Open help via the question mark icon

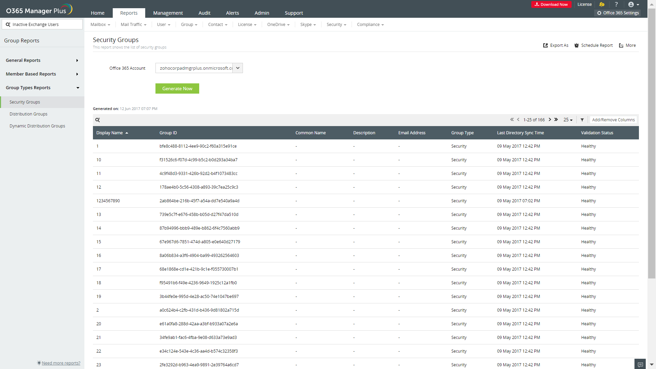pyautogui.click(x=616, y=4)
